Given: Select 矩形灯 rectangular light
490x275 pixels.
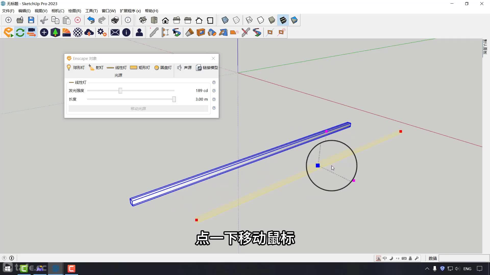Looking at the screenshot, I should (x=140, y=67).
